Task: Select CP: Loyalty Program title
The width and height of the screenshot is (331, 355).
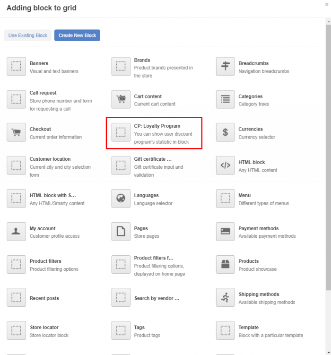Action: [157, 126]
